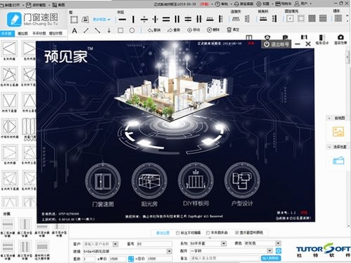Click the blue link beside checkboxes
This screenshot has width=351, height=263.
(x=163, y=233)
